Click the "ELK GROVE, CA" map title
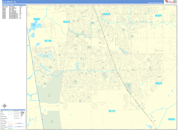 click(x=9, y=2)
